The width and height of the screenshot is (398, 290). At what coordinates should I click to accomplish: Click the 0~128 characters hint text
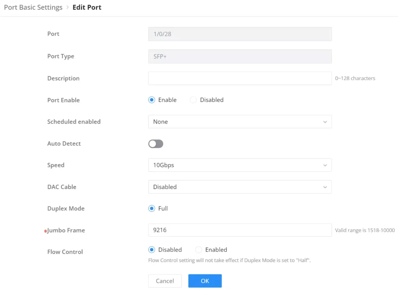click(x=355, y=78)
